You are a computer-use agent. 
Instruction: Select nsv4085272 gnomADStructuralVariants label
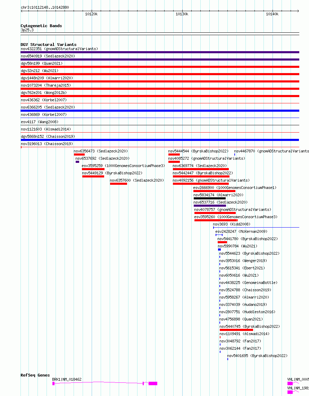point(207,159)
